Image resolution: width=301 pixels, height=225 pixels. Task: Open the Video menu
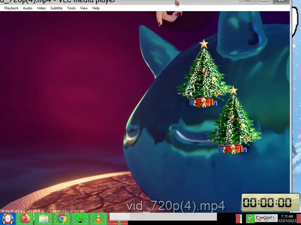(x=41, y=8)
